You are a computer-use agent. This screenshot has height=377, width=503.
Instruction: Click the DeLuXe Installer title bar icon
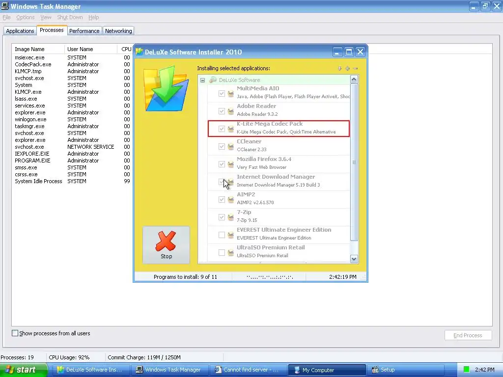[x=139, y=52]
